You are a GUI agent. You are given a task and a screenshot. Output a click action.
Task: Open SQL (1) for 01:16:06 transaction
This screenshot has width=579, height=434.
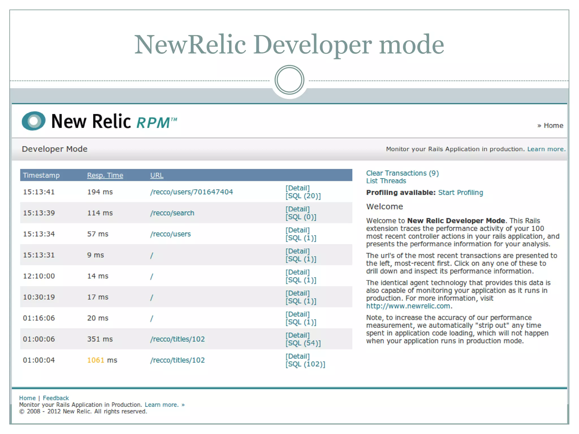click(301, 322)
